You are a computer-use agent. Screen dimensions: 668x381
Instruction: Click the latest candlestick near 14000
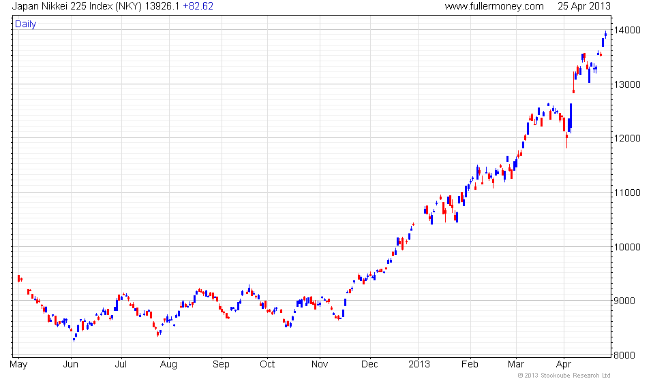pyautogui.click(x=605, y=34)
